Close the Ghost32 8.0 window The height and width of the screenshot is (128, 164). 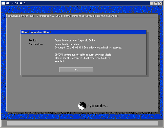(160, 3)
